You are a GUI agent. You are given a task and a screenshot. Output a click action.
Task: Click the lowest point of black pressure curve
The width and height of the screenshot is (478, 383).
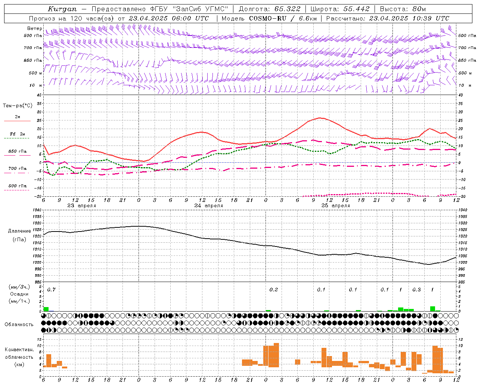click(x=429, y=264)
